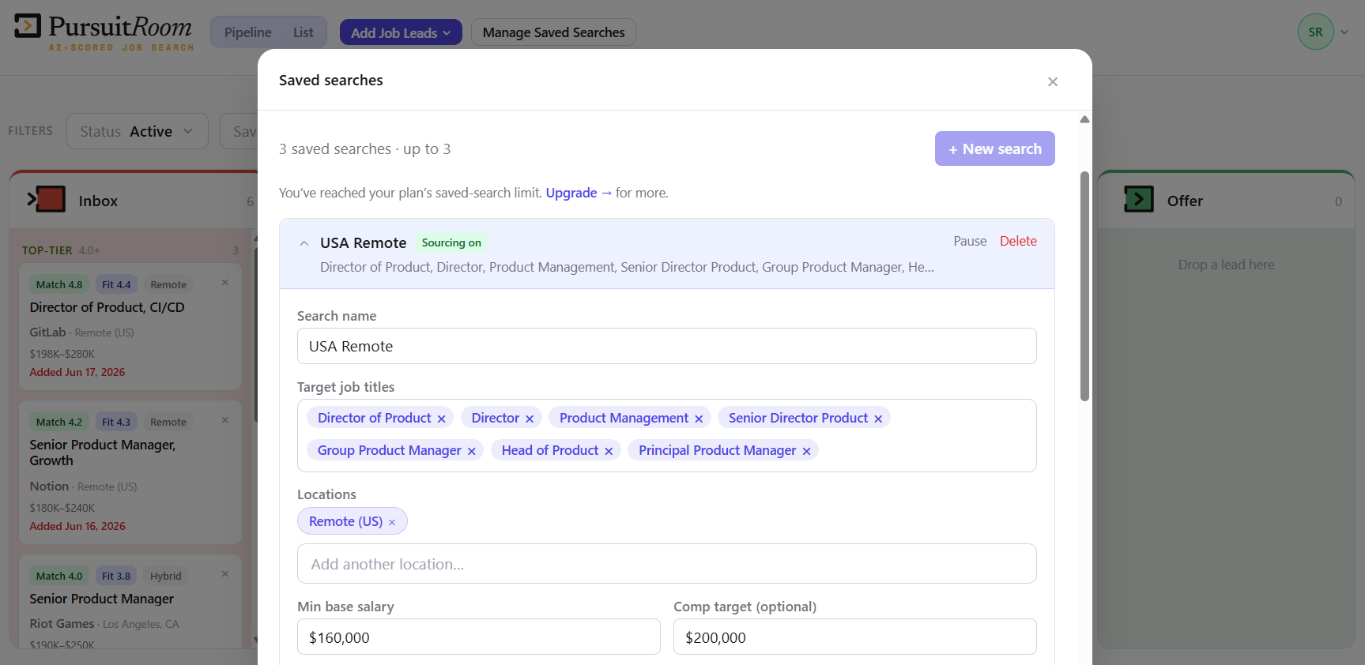The image size is (1365, 665).
Task: Click Added Jun 17, 2026 text
Action: click(x=77, y=372)
